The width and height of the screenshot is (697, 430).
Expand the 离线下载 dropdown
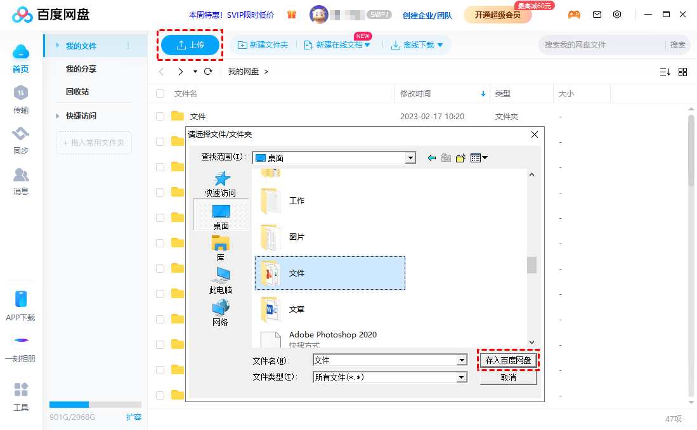440,45
